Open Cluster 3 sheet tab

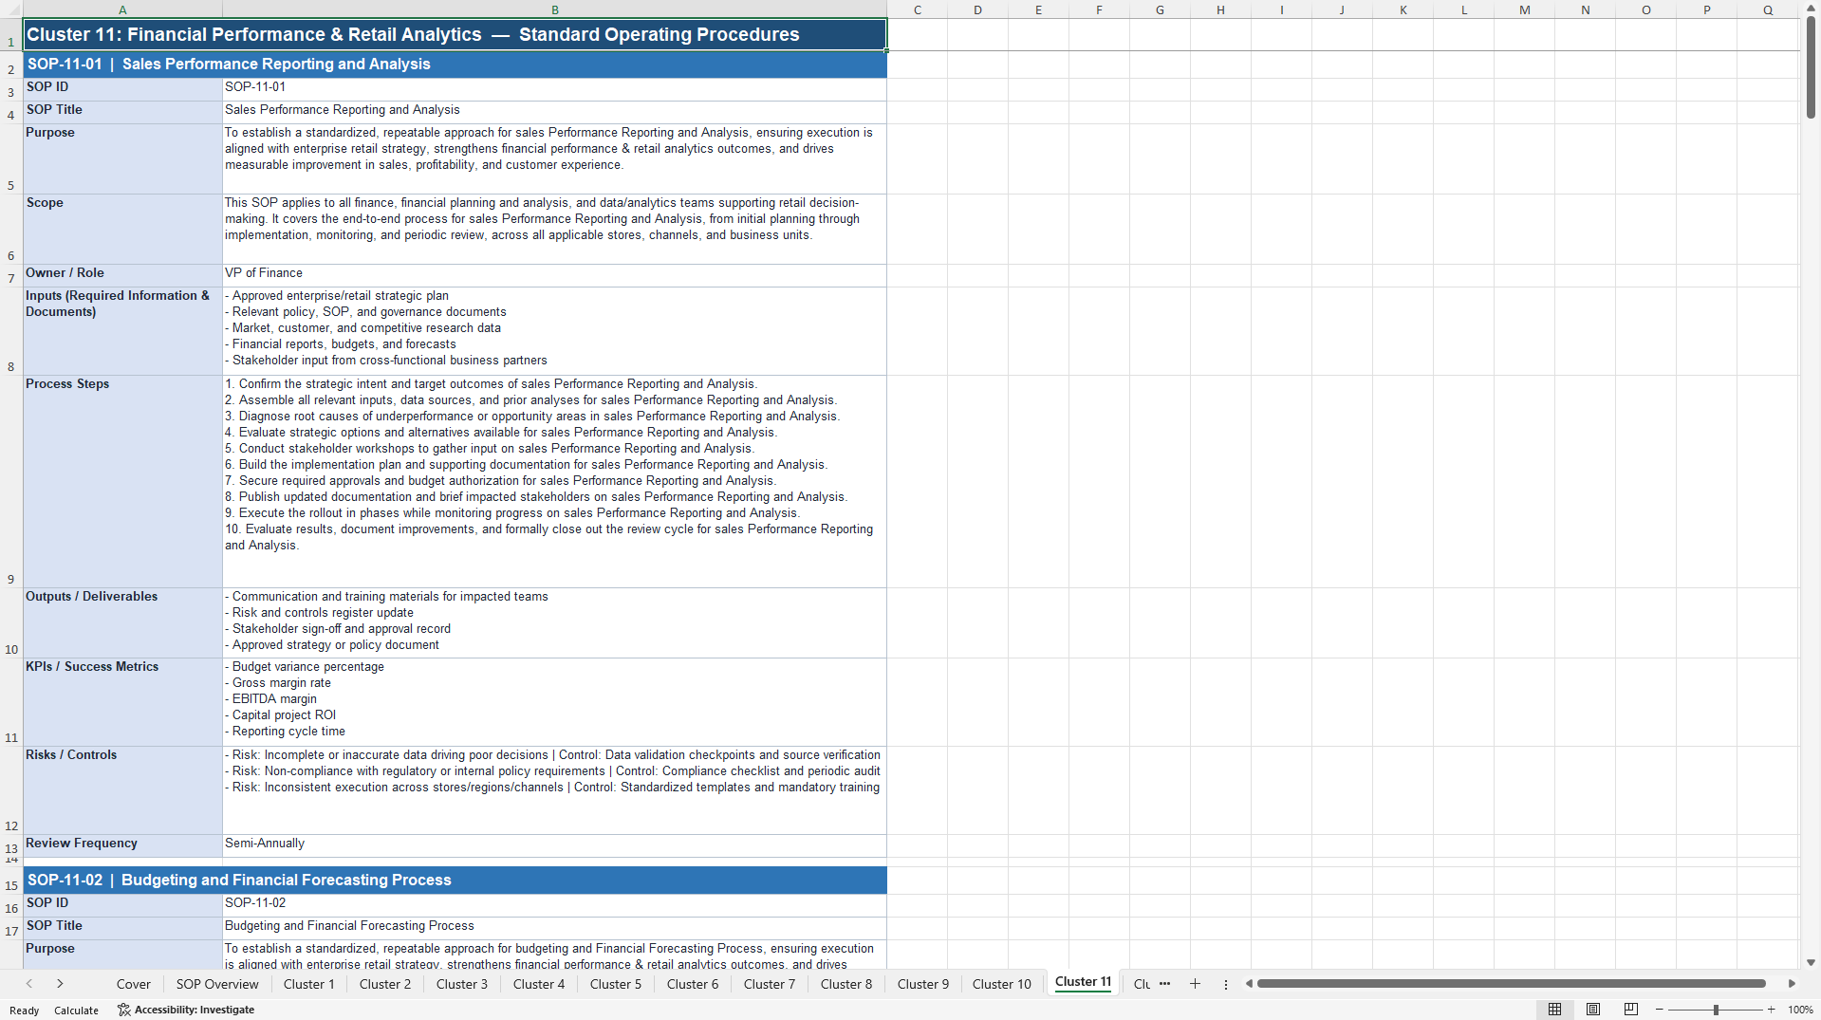coord(462,984)
